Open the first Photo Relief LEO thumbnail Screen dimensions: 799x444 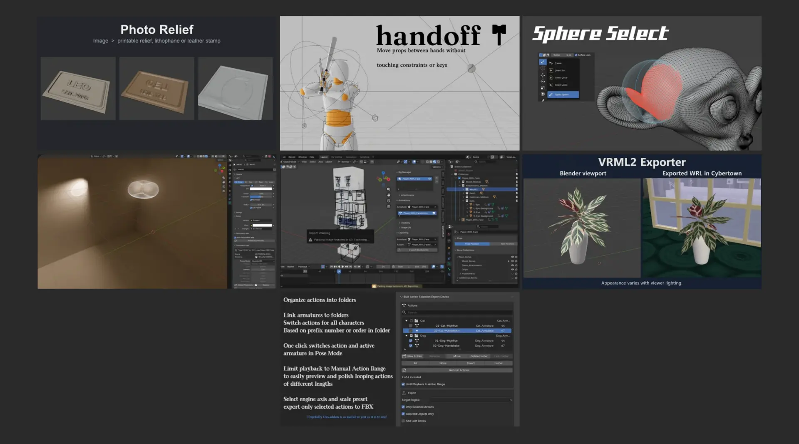pyautogui.click(x=78, y=89)
